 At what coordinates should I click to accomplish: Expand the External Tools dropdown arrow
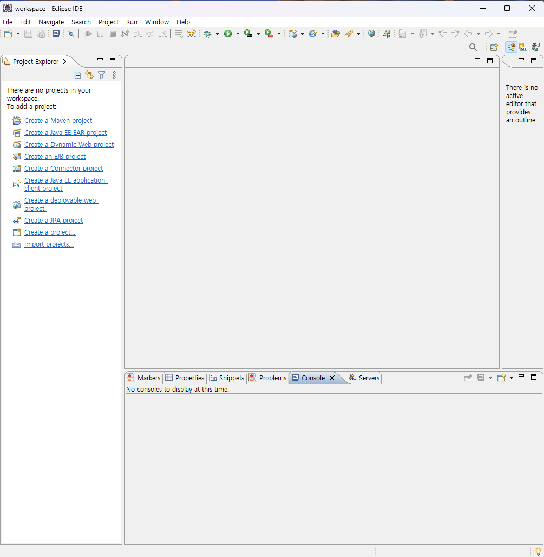point(279,34)
